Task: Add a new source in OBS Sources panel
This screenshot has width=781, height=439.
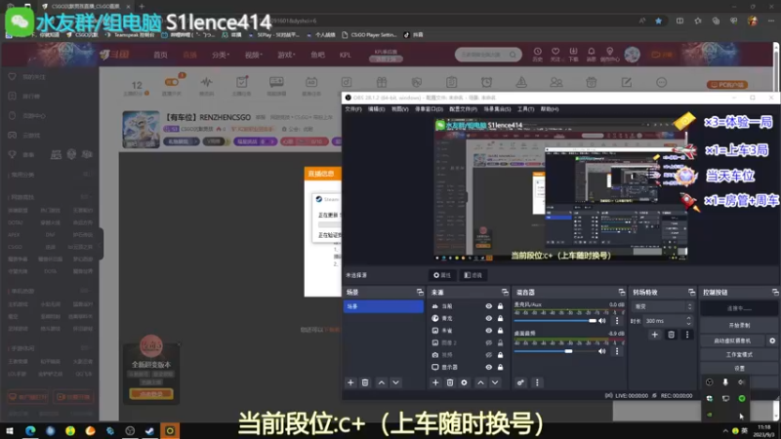Action: click(435, 382)
